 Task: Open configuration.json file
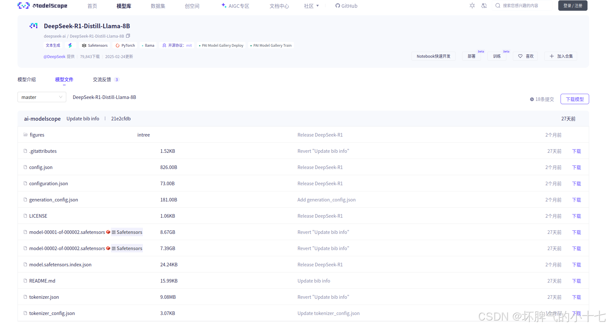48,183
